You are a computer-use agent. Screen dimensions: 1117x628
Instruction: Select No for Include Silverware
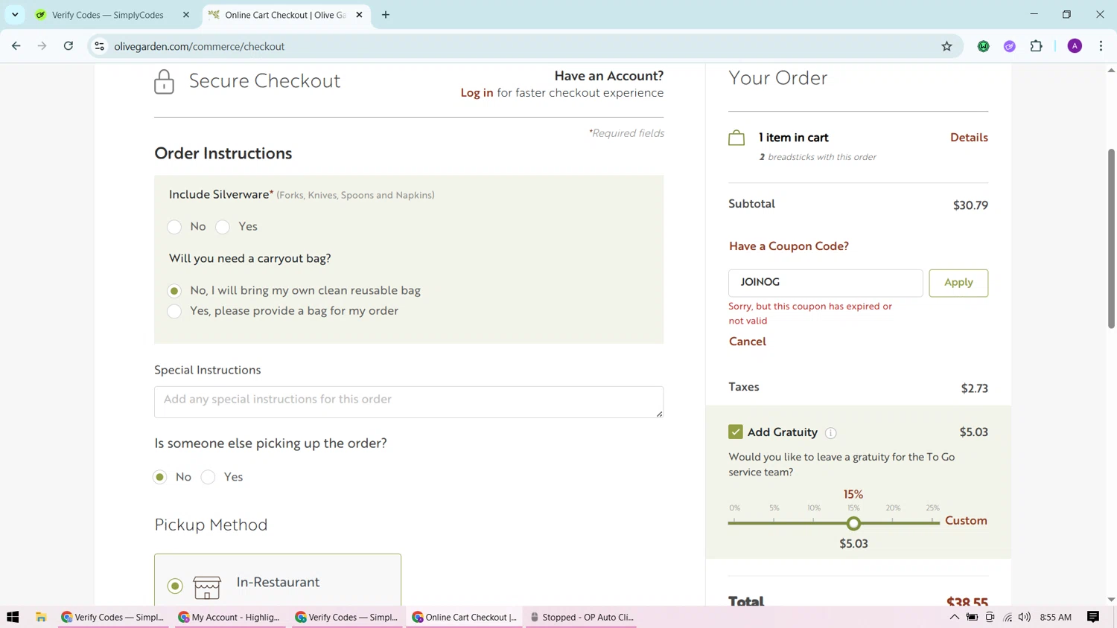174,227
